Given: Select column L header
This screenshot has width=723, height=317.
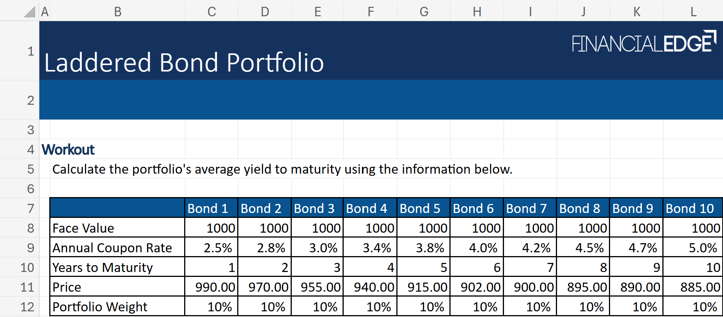Looking at the screenshot, I should [693, 12].
